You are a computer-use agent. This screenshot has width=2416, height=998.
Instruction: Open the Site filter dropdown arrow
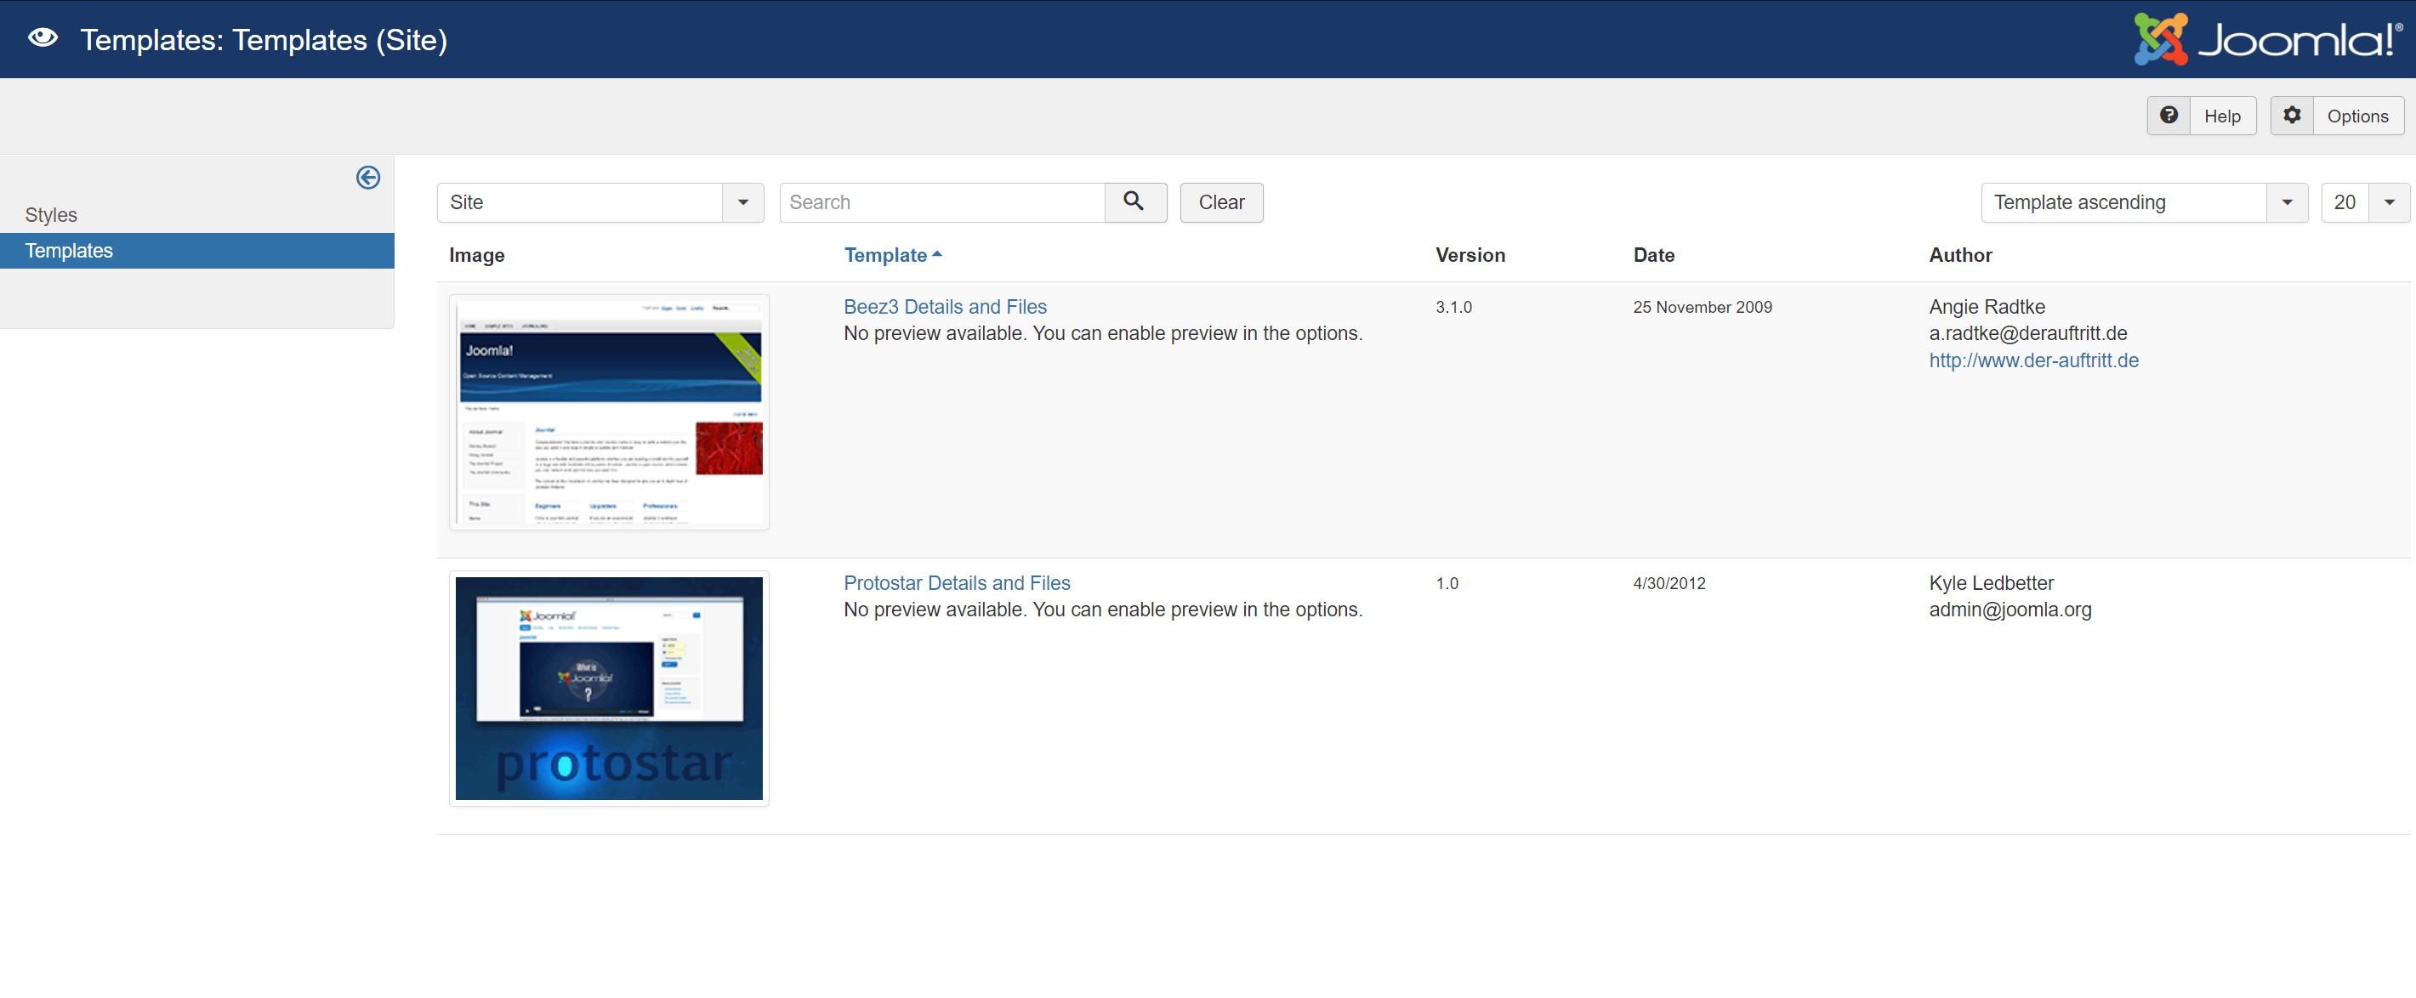coord(742,201)
